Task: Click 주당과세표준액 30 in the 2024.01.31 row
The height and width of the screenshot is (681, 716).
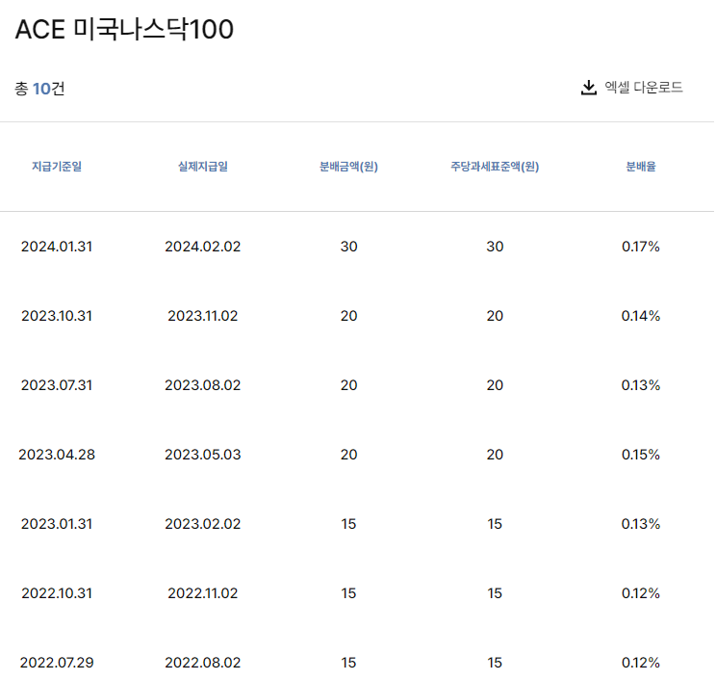Action: click(x=495, y=247)
